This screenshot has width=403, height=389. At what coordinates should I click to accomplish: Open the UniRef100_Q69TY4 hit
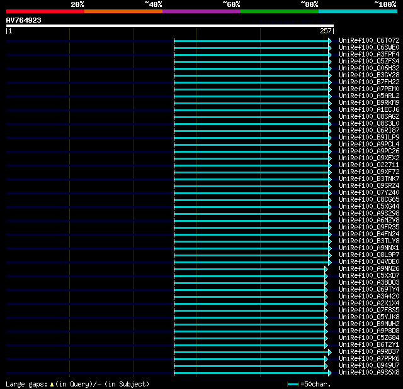tap(369, 290)
